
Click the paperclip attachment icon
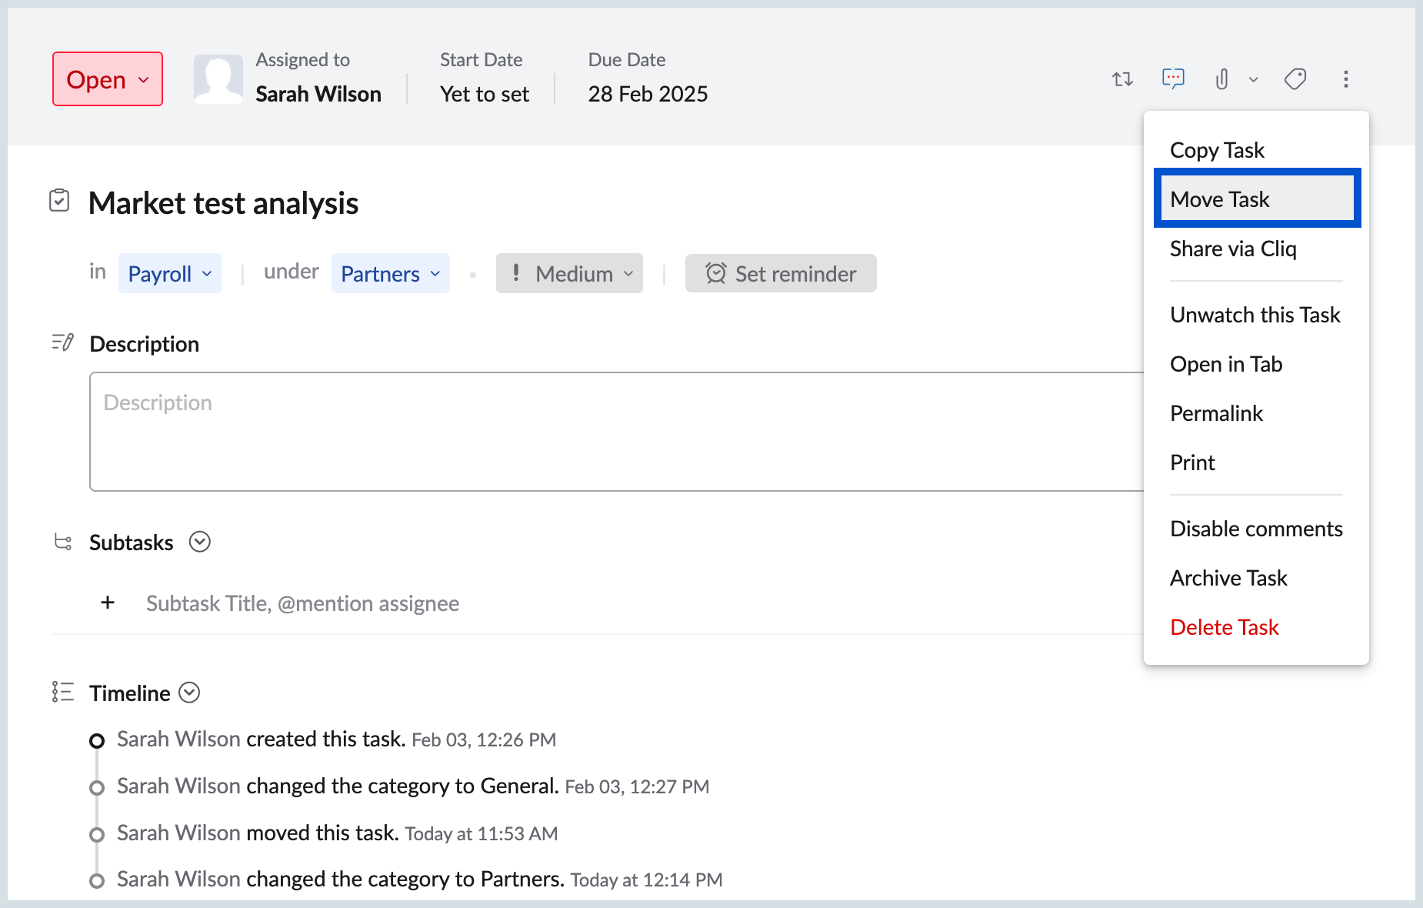click(x=1221, y=79)
